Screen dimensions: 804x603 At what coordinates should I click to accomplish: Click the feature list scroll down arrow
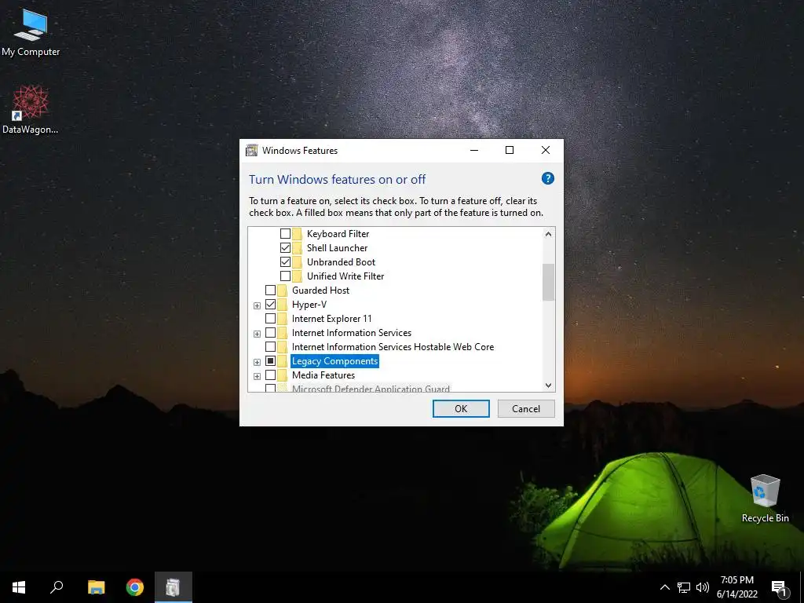(x=548, y=385)
